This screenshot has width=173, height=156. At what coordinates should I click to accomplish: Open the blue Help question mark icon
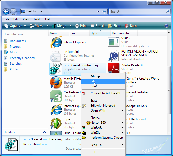coord(167,26)
